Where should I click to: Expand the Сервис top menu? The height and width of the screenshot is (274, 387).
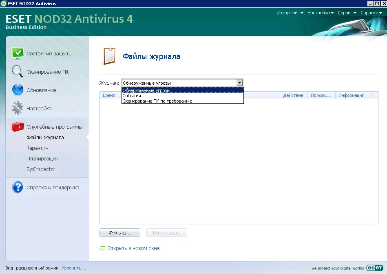pyautogui.click(x=347, y=13)
